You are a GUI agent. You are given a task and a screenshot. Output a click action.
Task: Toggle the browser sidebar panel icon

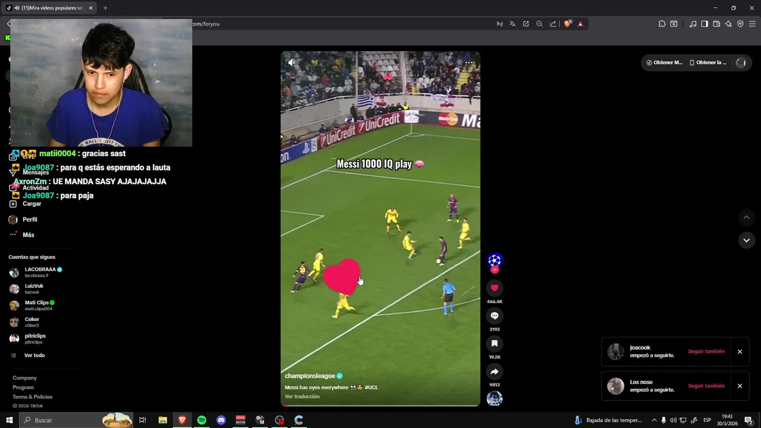click(705, 24)
